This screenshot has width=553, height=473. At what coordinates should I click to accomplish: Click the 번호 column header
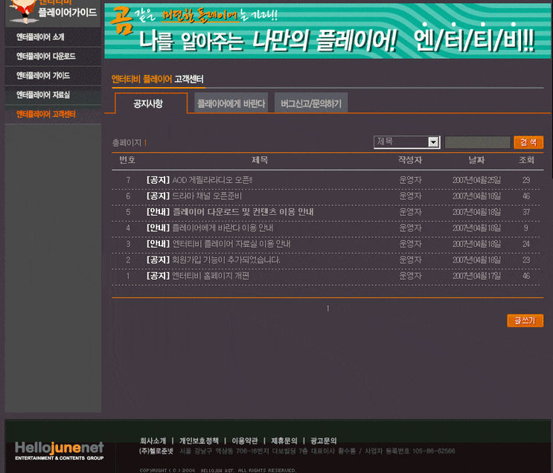127,160
